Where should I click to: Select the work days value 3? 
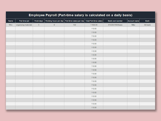point(39,25)
